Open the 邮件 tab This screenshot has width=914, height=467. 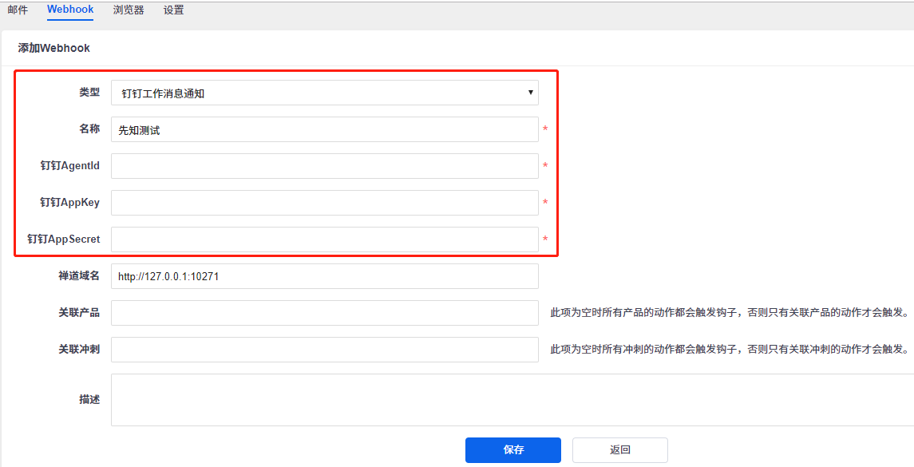(x=18, y=10)
